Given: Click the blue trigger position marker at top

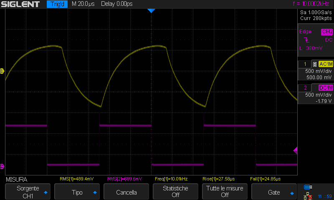Looking at the screenshot, I should click(x=151, y=11).
